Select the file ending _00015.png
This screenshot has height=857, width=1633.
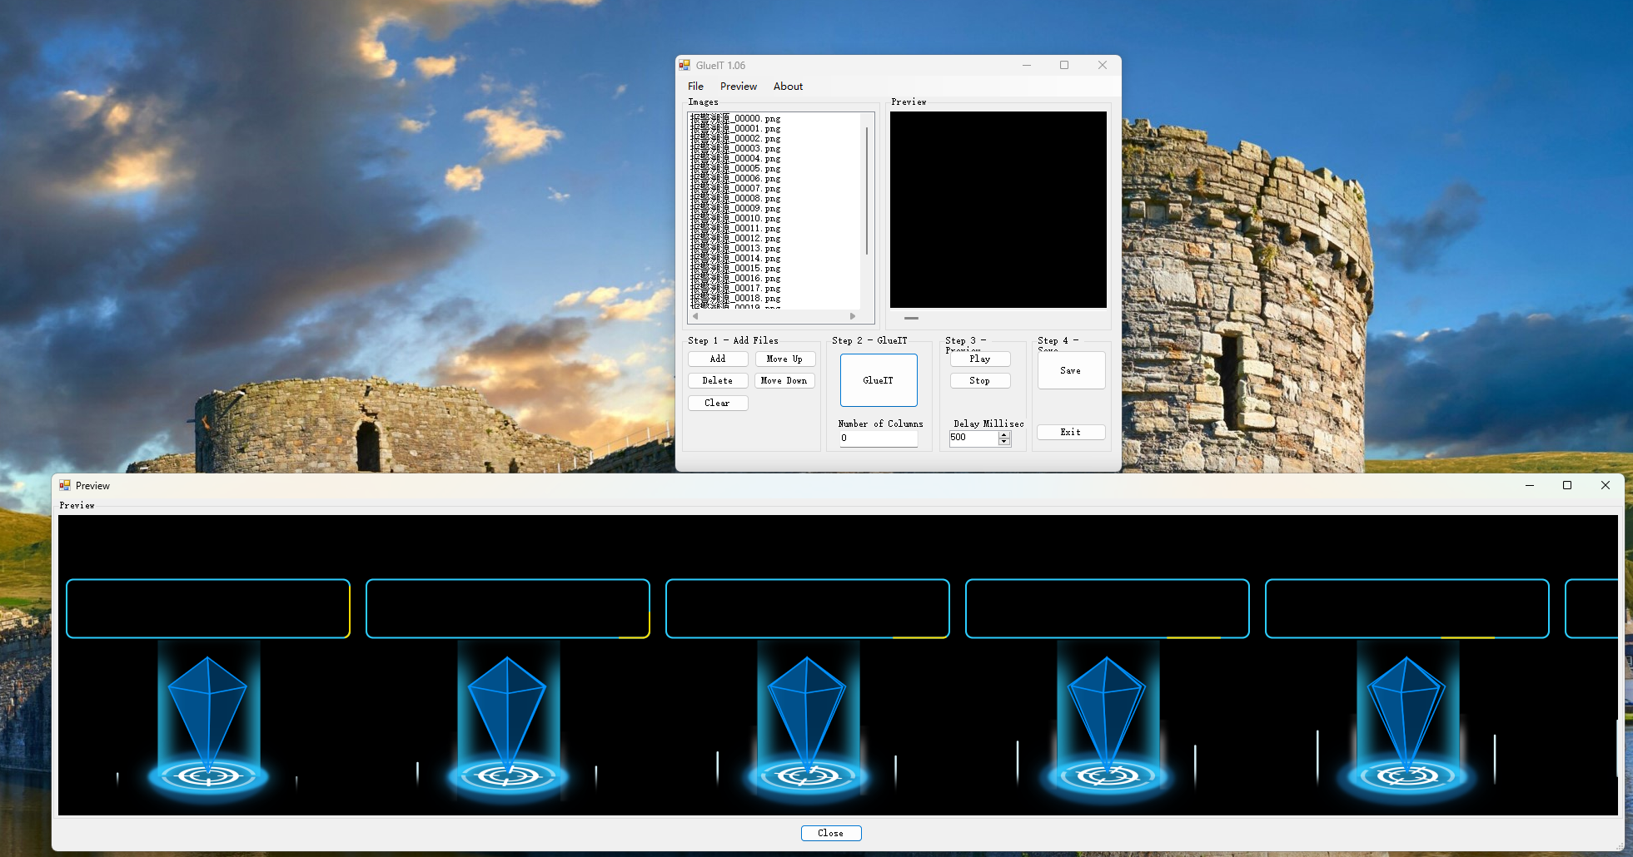(736, 268)
